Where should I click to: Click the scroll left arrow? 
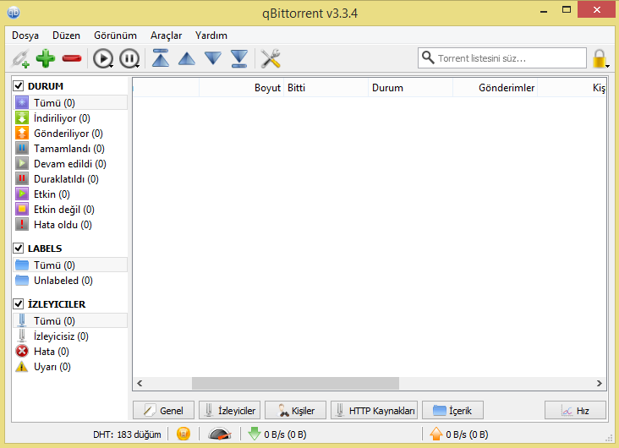tap(140, 383)
